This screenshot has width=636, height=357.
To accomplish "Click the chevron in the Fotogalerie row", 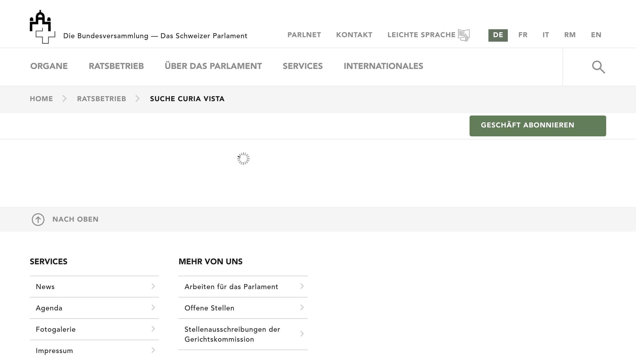I will tap(153, 329).
